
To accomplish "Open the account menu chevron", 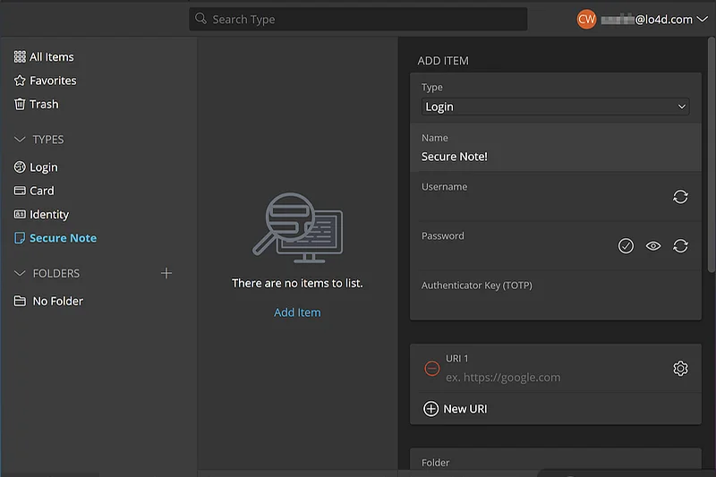I will 701,20.
